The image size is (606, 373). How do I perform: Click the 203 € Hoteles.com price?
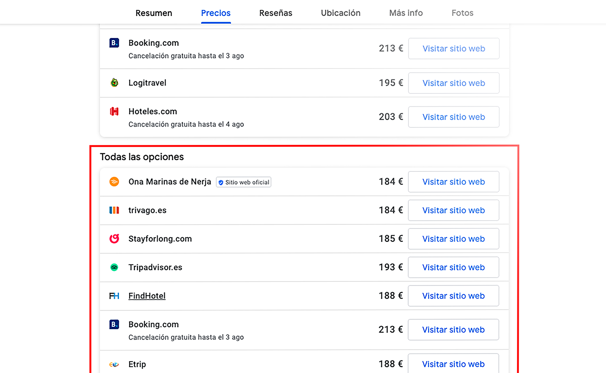391,117
